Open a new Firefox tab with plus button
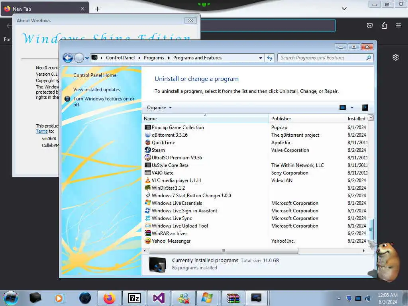408x306 pixels. pos(97,9)
